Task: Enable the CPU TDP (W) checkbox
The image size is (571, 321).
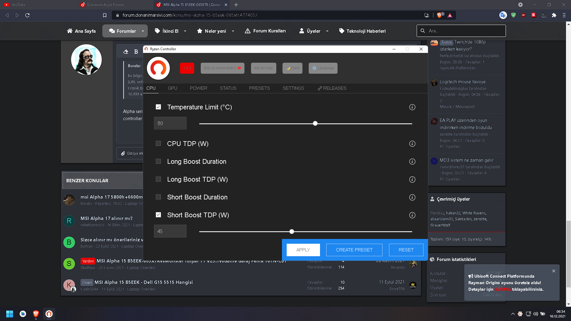Action: coord(158,144)
